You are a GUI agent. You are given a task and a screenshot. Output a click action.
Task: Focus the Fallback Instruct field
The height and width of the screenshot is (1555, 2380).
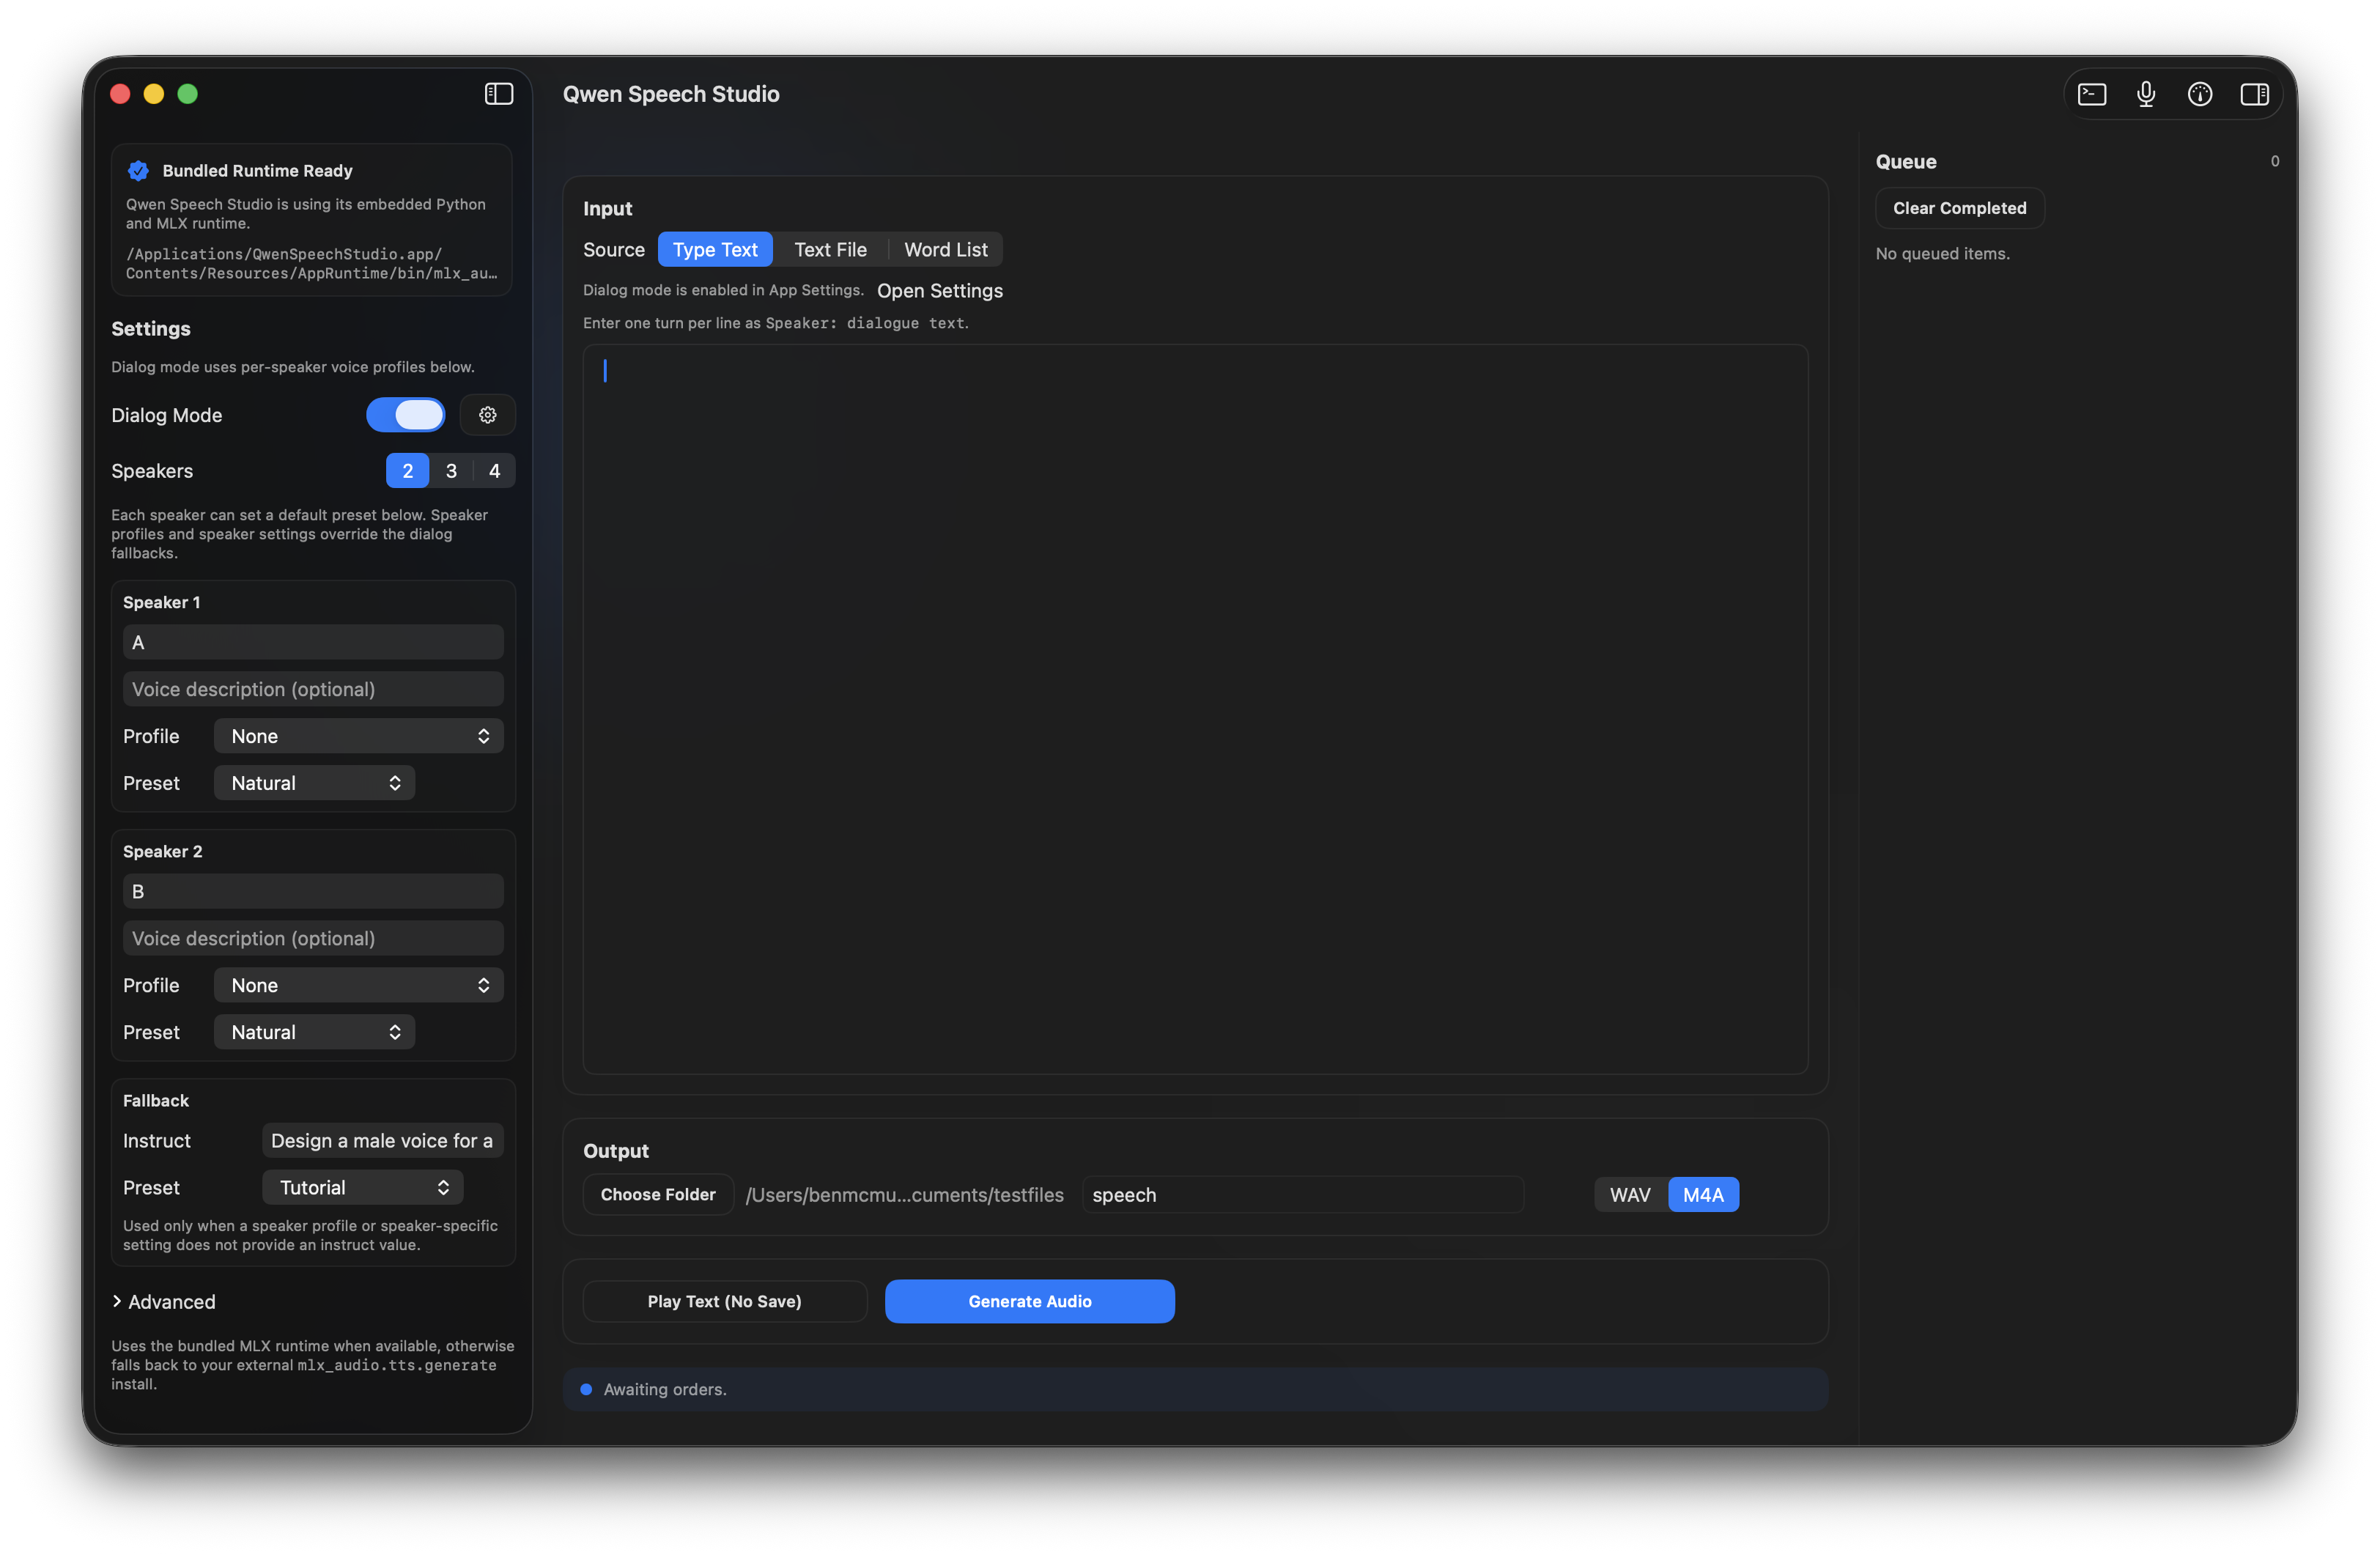pos(382,1141)
